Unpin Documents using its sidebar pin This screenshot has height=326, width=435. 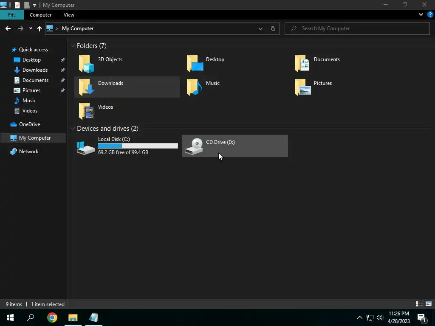[63, 80]
